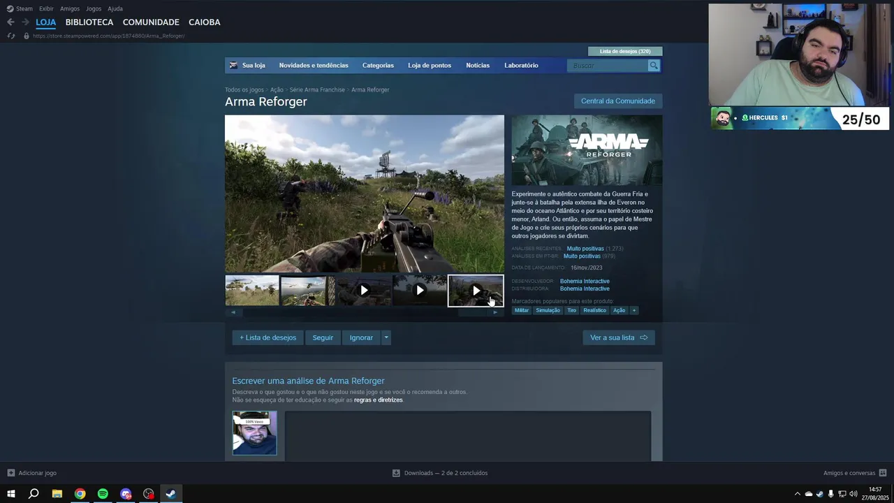This screenshot has height=503, width=894.
Task: Click the Ignorar button
Action: (x=361, y=337)
